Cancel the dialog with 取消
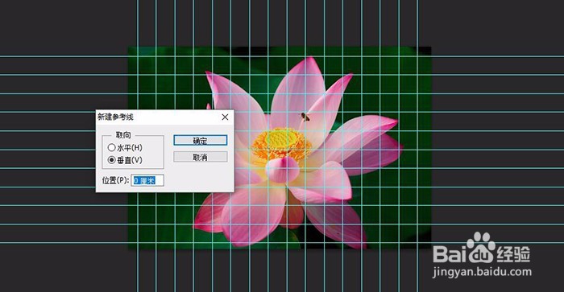564x292 pixels. [x=201, y=157]
